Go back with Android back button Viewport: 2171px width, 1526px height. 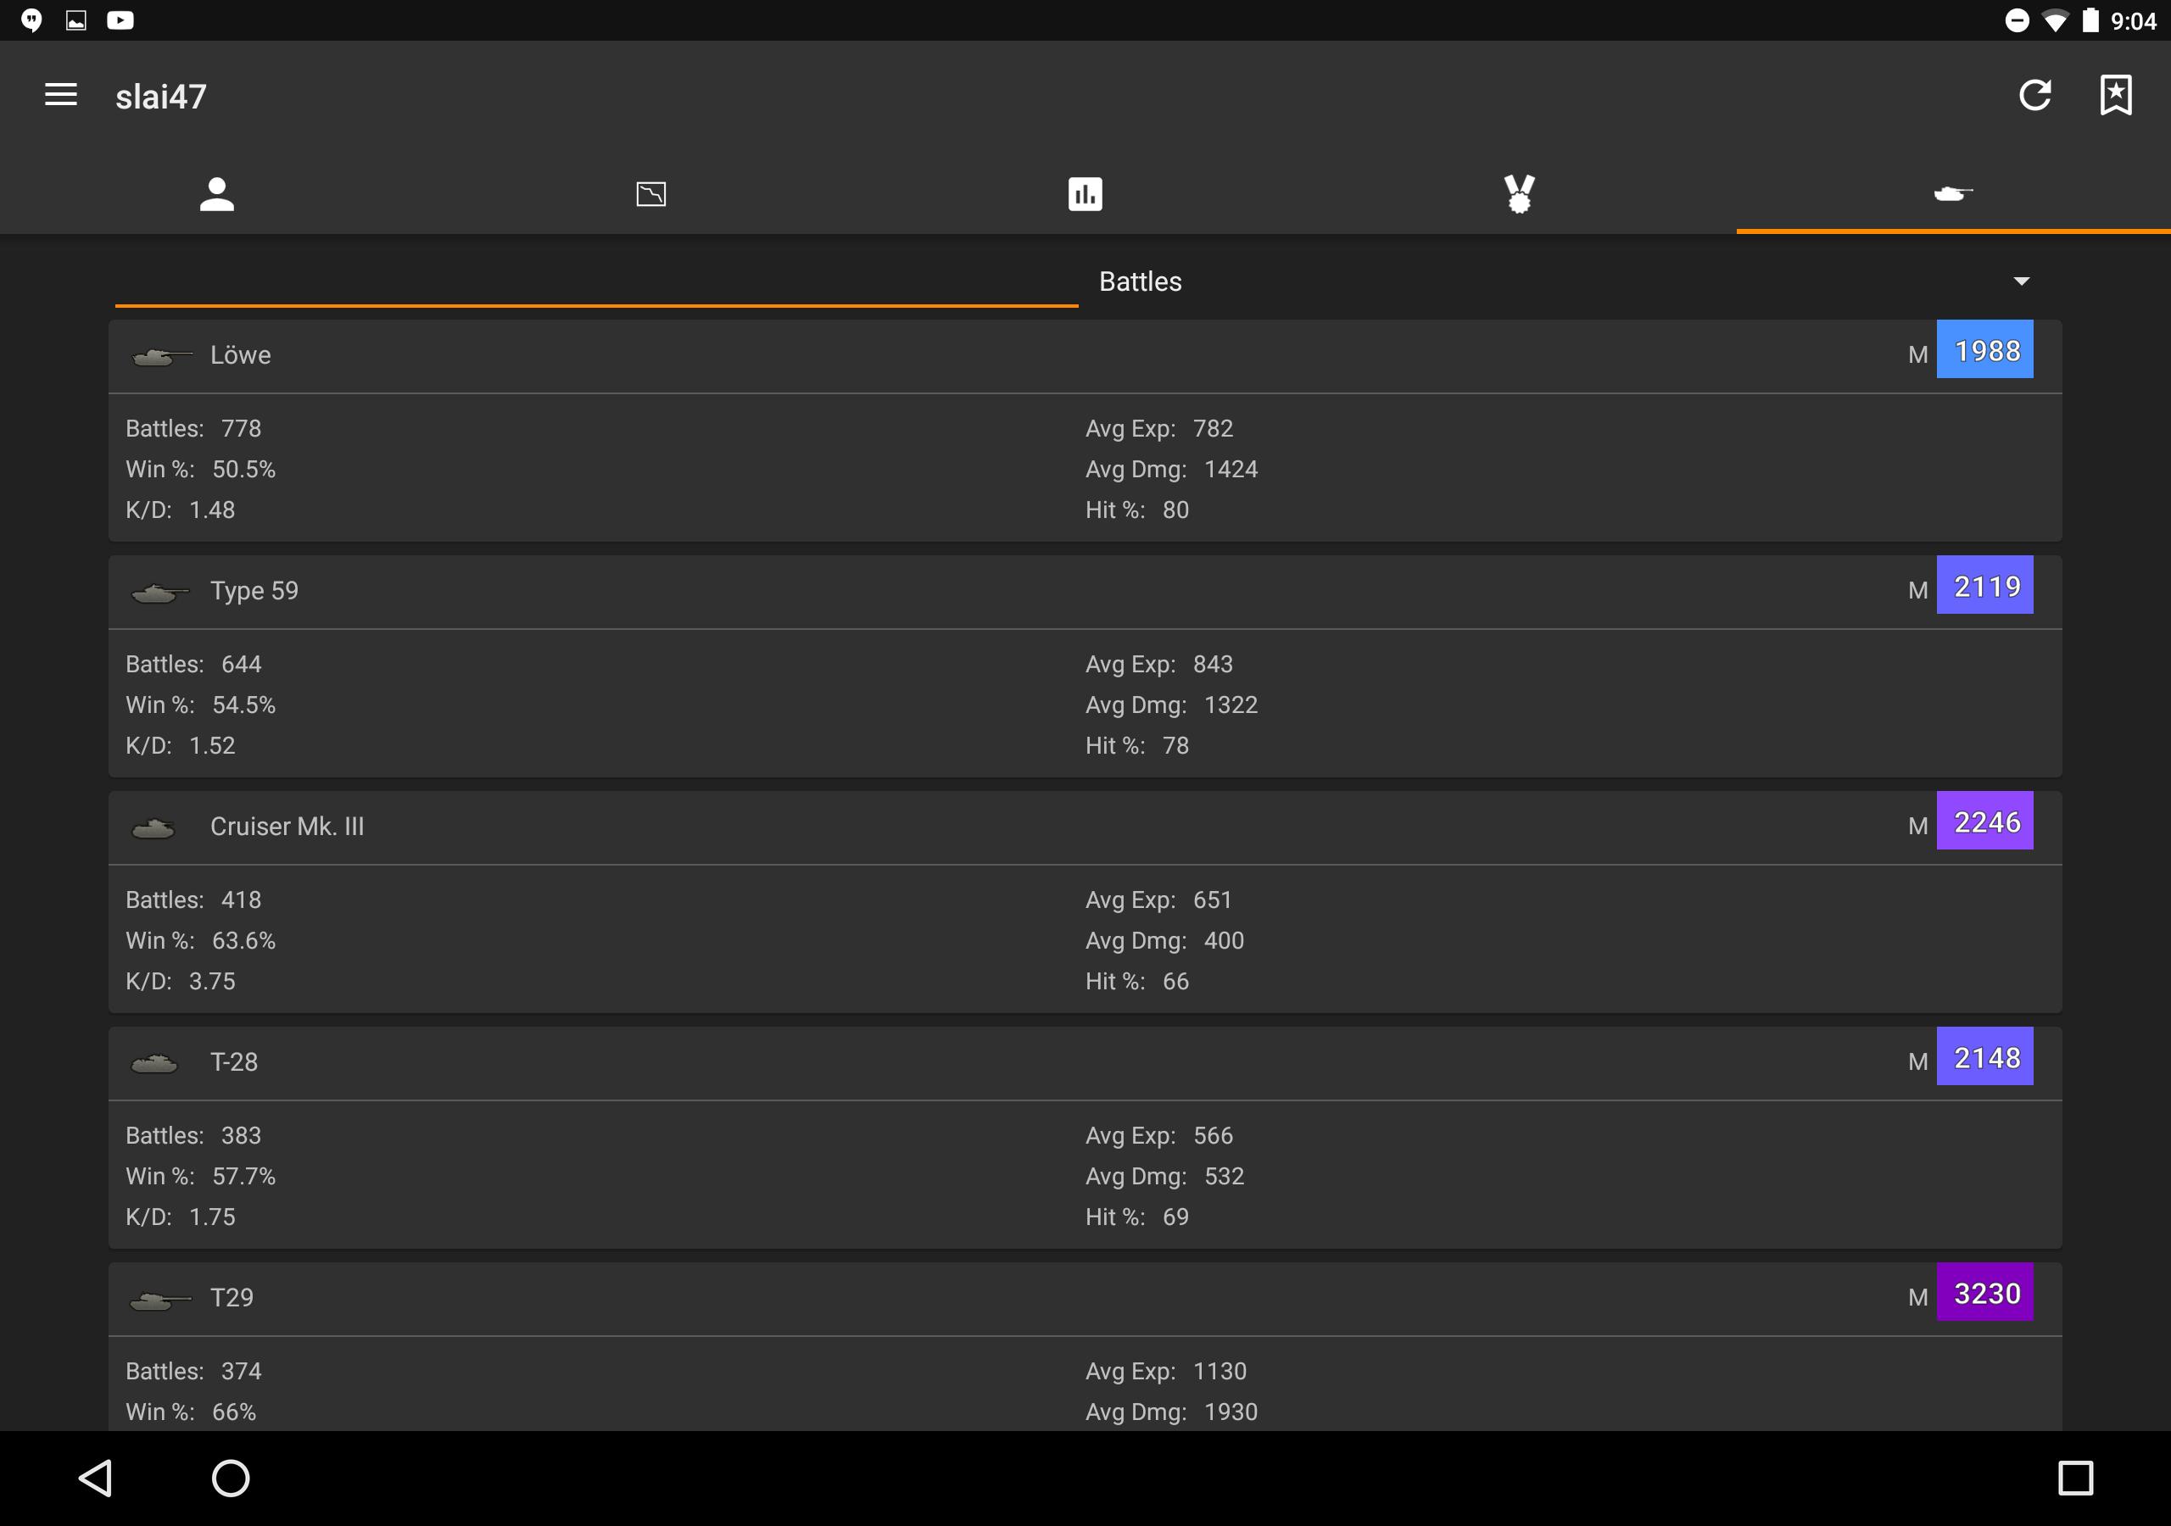pyautogui.click(x=96, y=1478)
